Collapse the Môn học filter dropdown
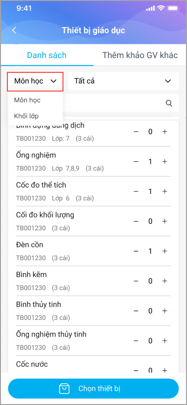 point(35,81)
